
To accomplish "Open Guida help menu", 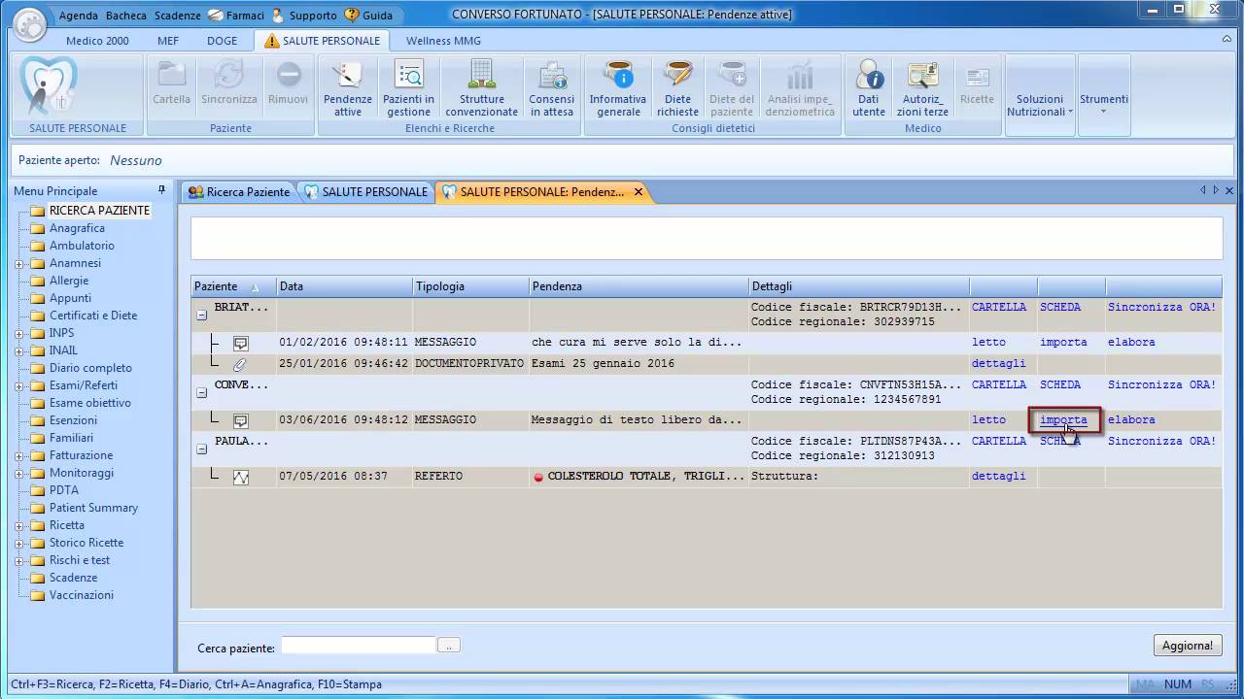I will click(x=368, y=15).
